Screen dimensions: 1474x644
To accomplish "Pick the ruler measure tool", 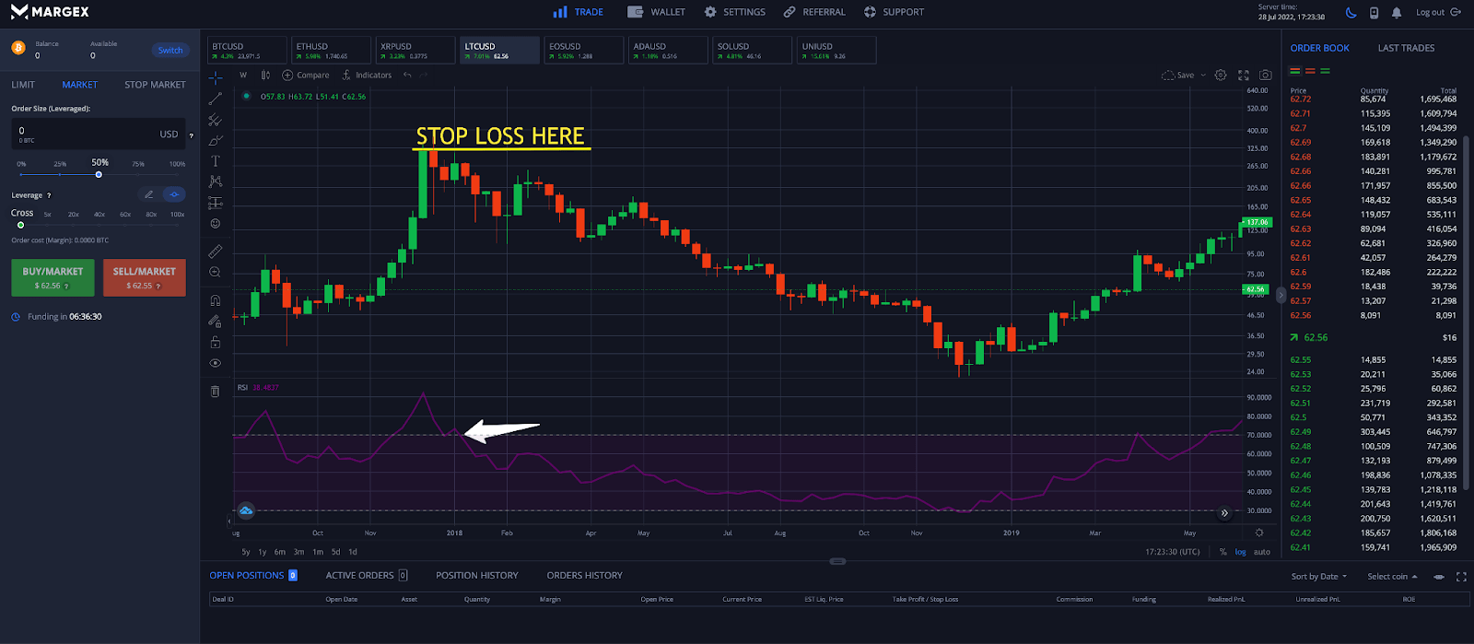I will point(216,251).
